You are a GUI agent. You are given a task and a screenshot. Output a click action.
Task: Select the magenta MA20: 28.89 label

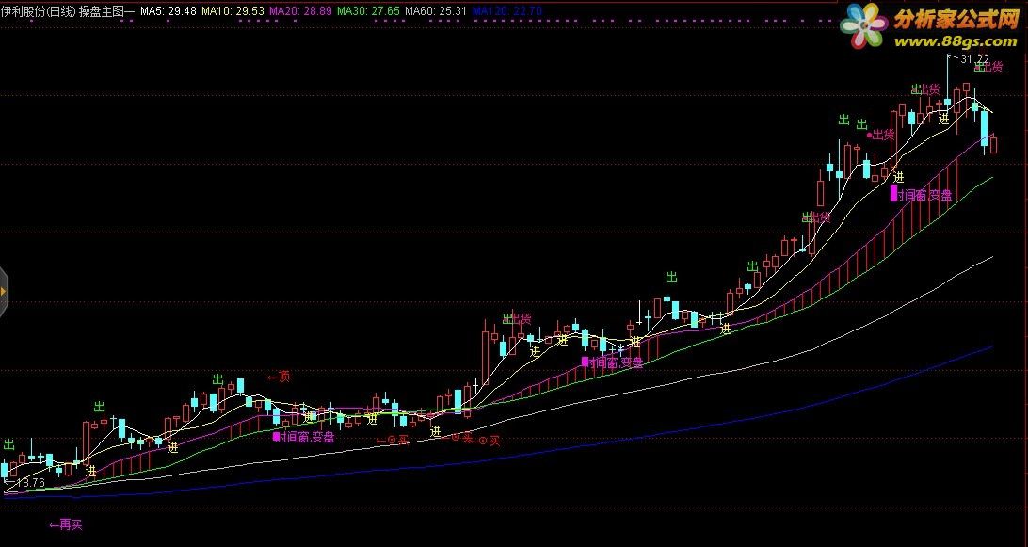301,11
